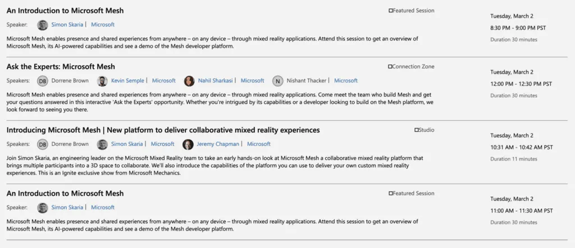575x248 pixels.
Task: Click Jeremy Chapman's profile photo
Action: (x=188, y=144)
